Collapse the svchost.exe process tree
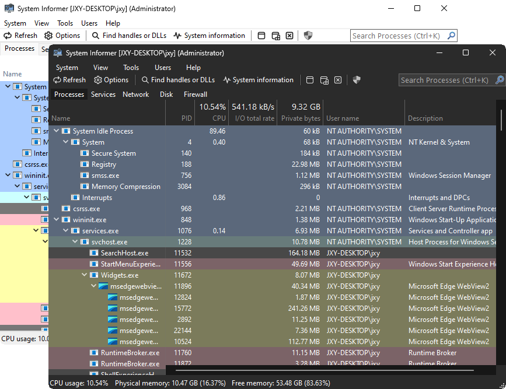The width and height of the screenshot is (506, 389). click(75, 241)
